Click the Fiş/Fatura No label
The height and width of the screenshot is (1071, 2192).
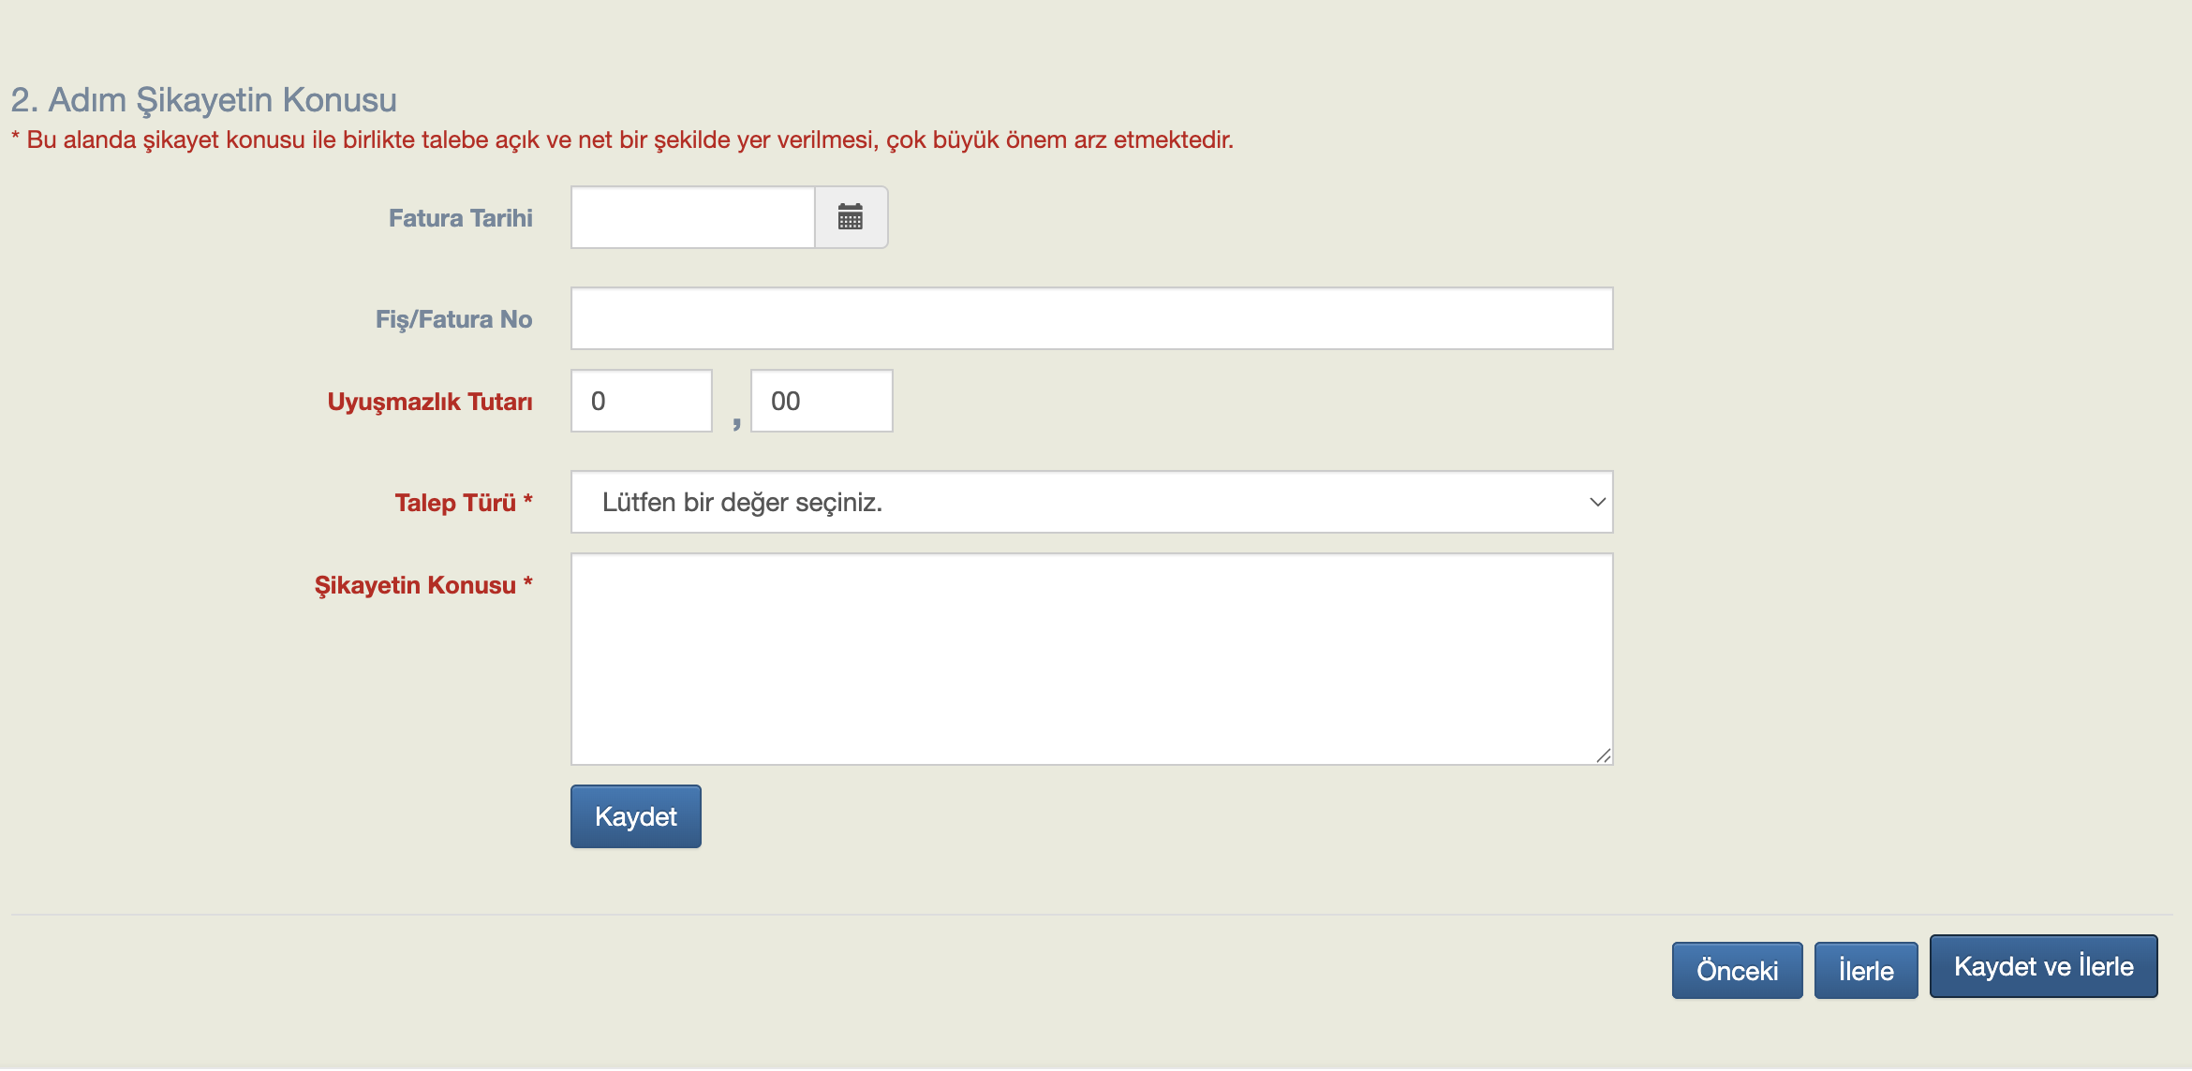pyautogui.click(x=453, y=319)
